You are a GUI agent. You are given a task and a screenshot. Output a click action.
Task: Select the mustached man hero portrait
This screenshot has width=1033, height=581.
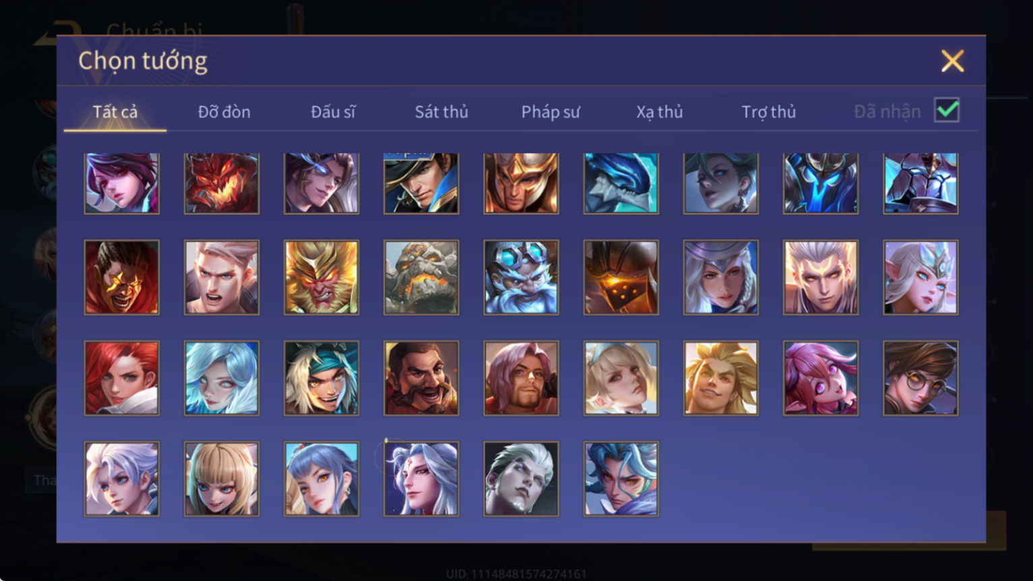[x=421, y=378]
